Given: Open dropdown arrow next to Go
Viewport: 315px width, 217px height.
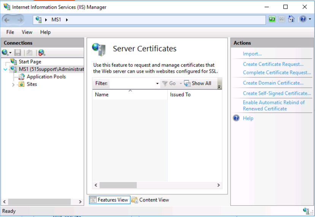Looking at the screenshot, I should coord(180,83).
